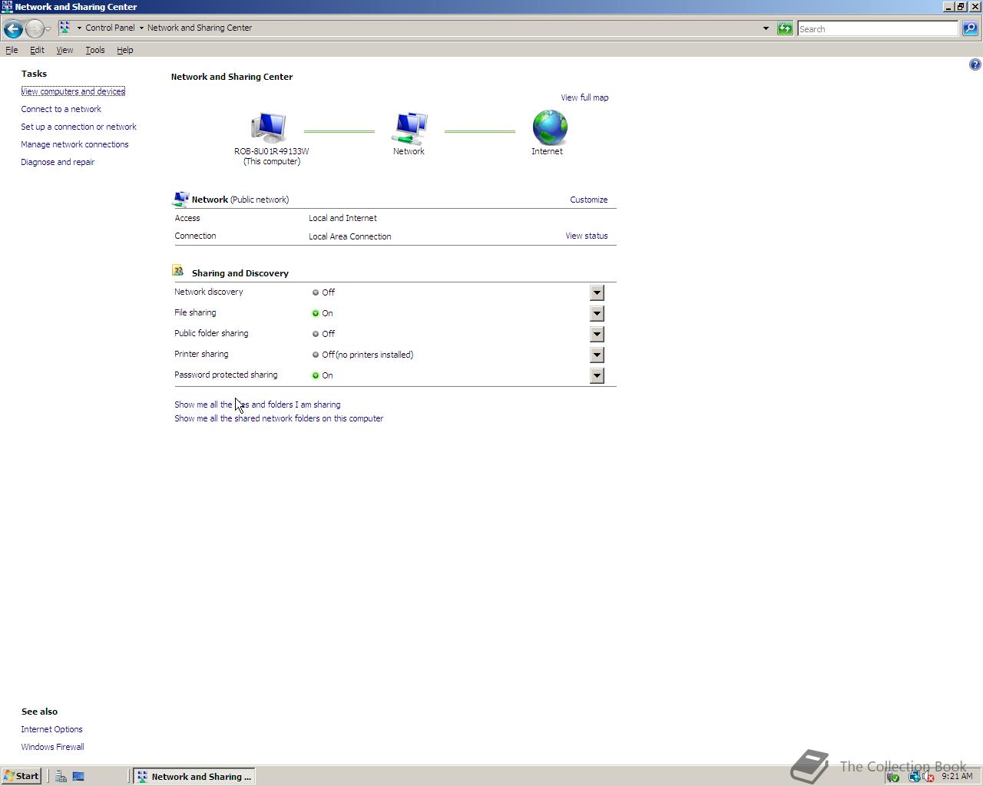
Task: Open dropdown arrow before Control Panel breadcrumb
Action: point(79,28)
